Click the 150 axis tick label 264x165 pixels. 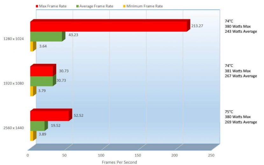point(138,155)
